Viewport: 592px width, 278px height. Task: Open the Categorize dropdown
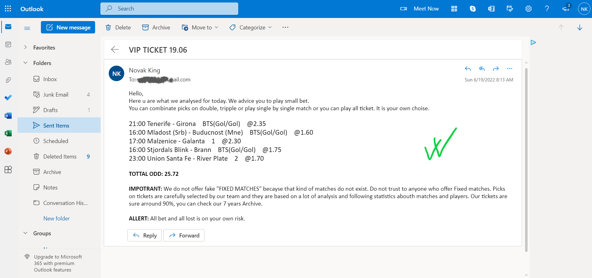coord(251,28)
